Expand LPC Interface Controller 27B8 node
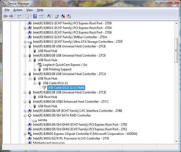 click(25, 111)
